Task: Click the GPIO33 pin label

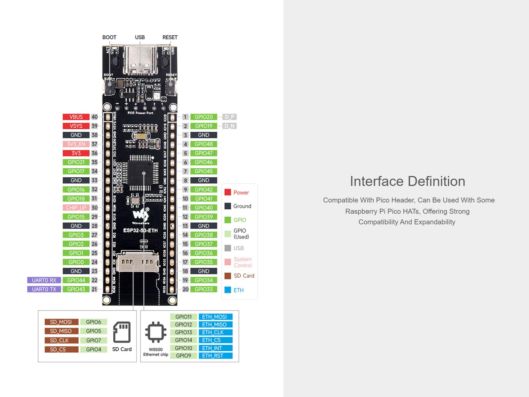Action: pos(204,289)
